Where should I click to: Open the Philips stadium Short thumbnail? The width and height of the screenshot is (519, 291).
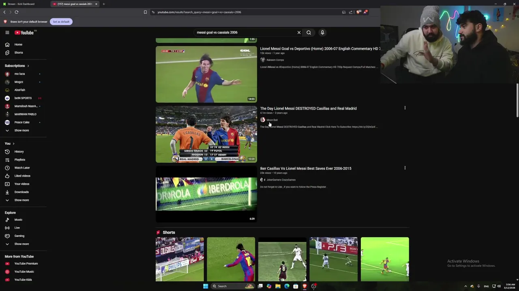click(x=180, y=259)
